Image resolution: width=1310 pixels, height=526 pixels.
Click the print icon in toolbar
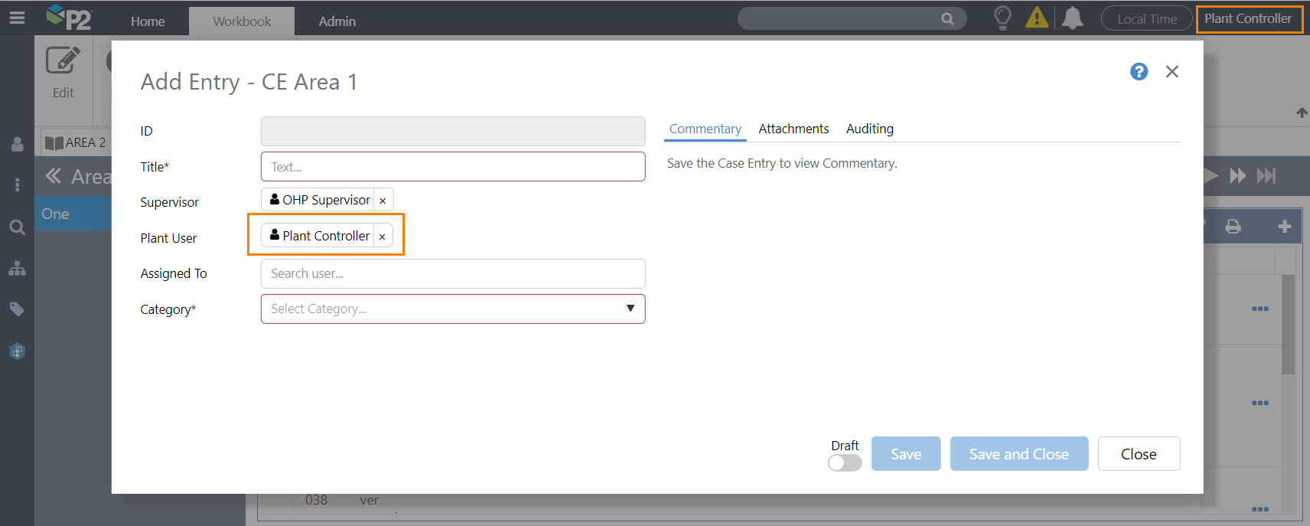click(x=1233, y=227)
